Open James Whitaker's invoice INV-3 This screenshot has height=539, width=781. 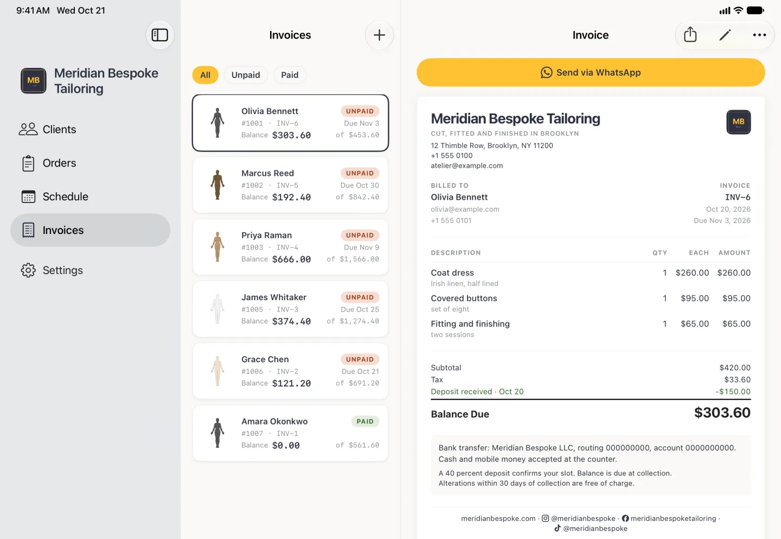(291, 309)
